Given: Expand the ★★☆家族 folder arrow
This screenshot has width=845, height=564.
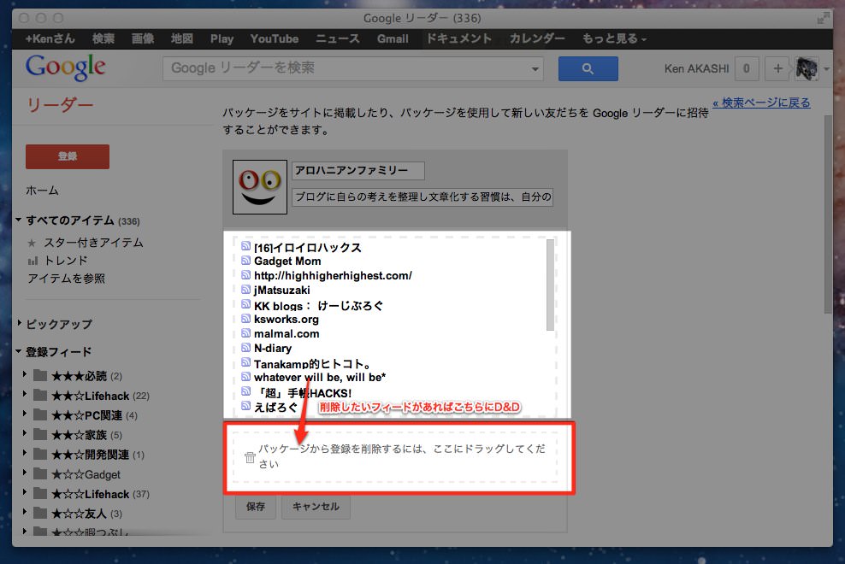Looking at the screenshot, I should pyautogui.click(x=24, y=432).
